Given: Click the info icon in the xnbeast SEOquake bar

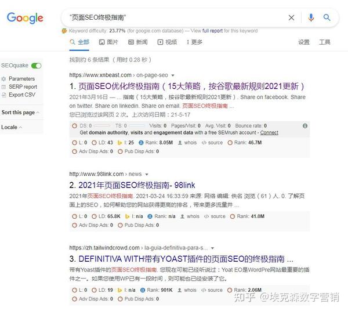Looking at the screenshot, I should (x=305, y=126).
